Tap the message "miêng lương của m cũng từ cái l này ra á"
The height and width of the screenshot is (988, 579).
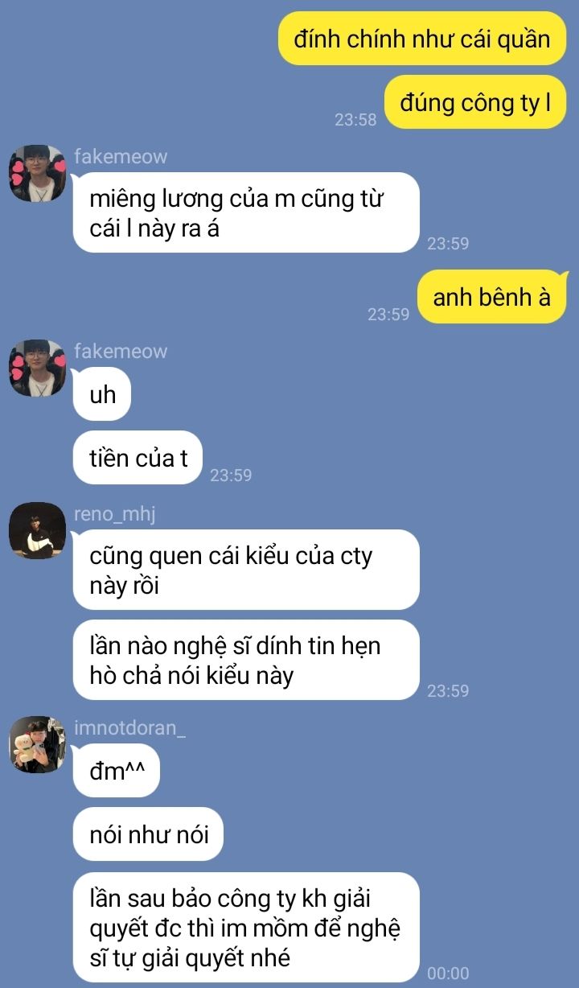pos(246,212)
